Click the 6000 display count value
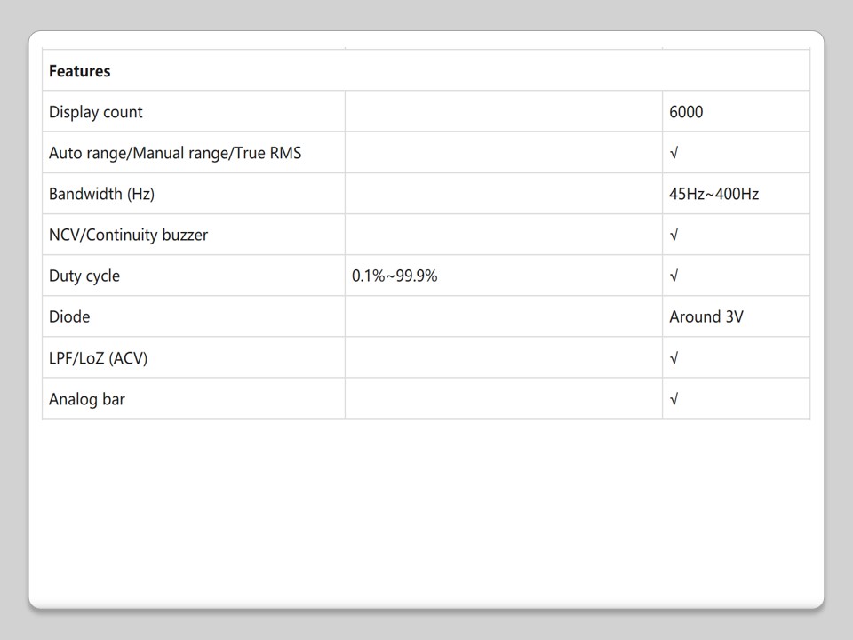 [x=686, y=112]
